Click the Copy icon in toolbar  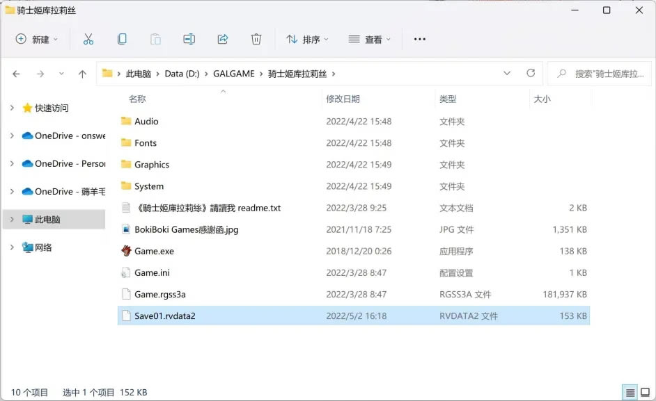(122, 40)
